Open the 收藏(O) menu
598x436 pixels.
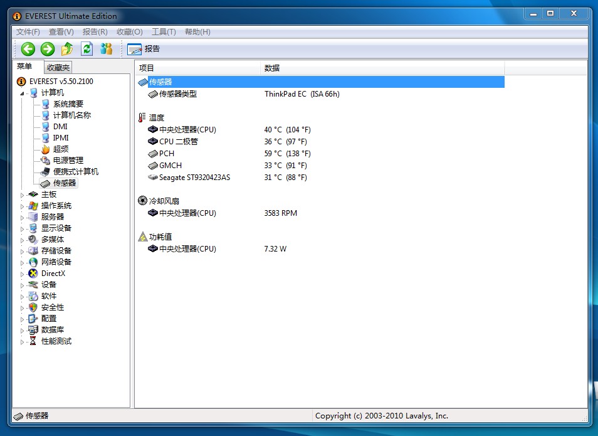[x=129, y=32]
